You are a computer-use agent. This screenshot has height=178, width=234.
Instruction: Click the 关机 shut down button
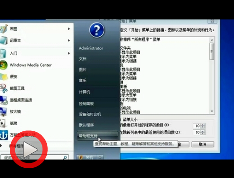point(87,157)
